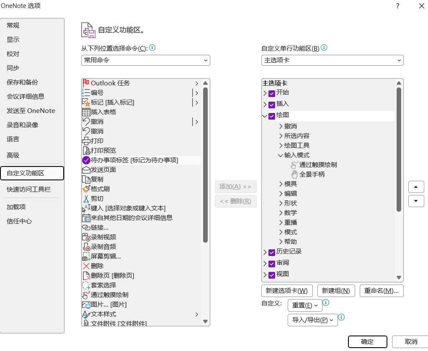
Task: Choose the 套索选择 lasso icon
Action: point(86,285)
